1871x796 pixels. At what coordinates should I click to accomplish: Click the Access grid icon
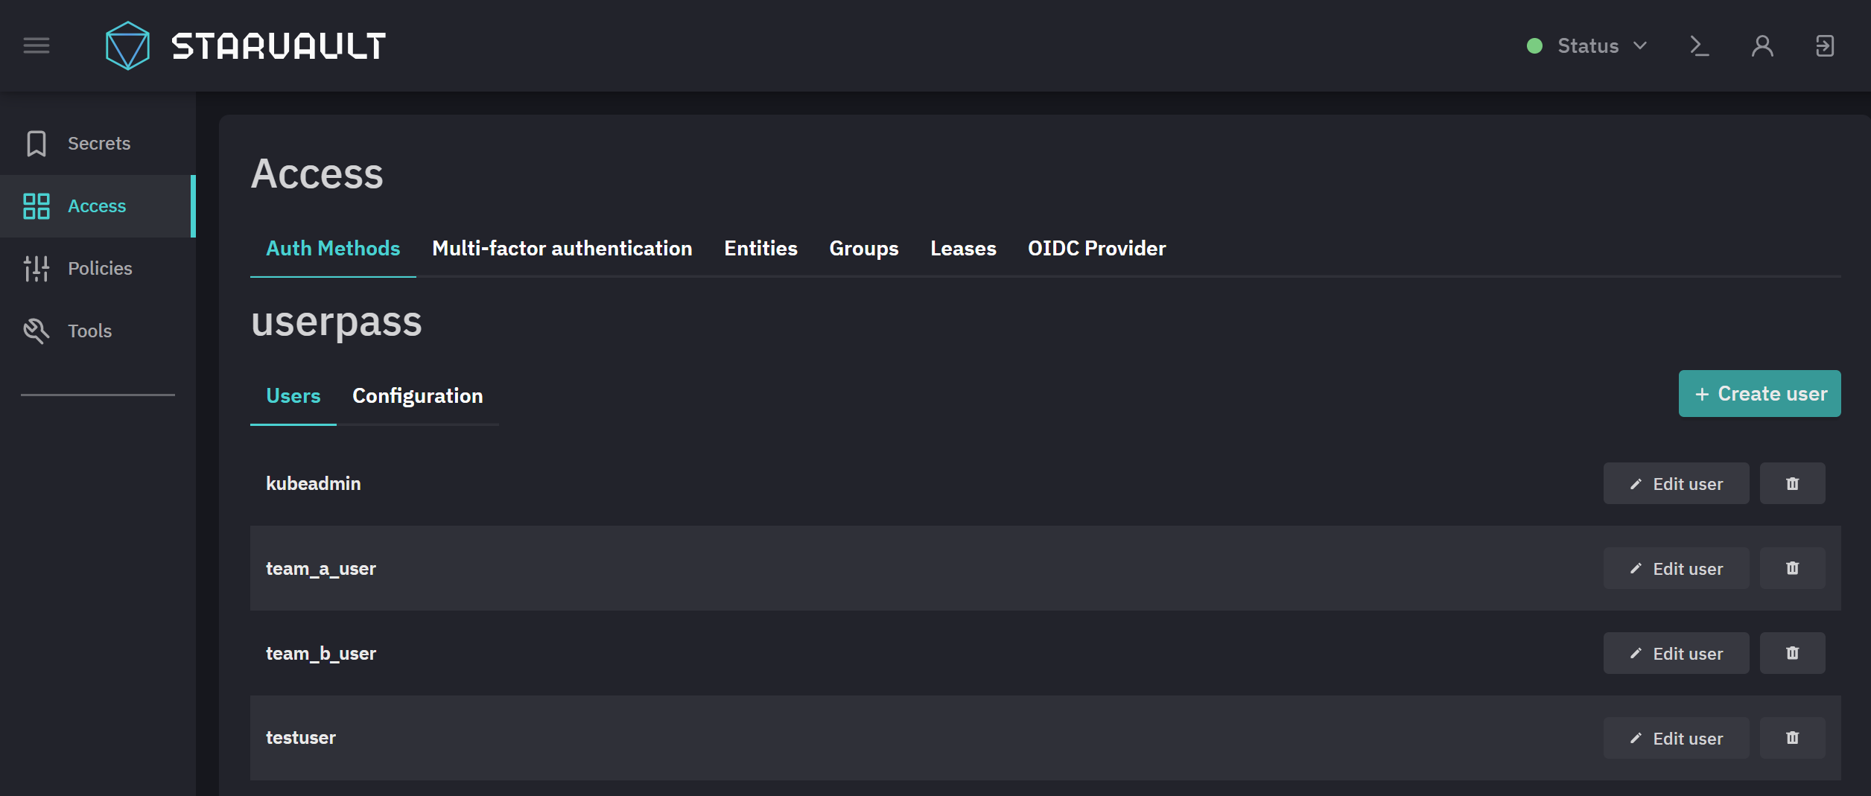pyautogui.click(x=36, y=206)
